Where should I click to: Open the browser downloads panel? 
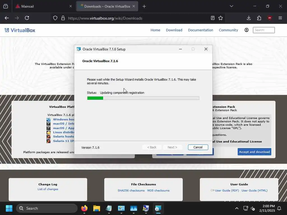click(249, 18)
